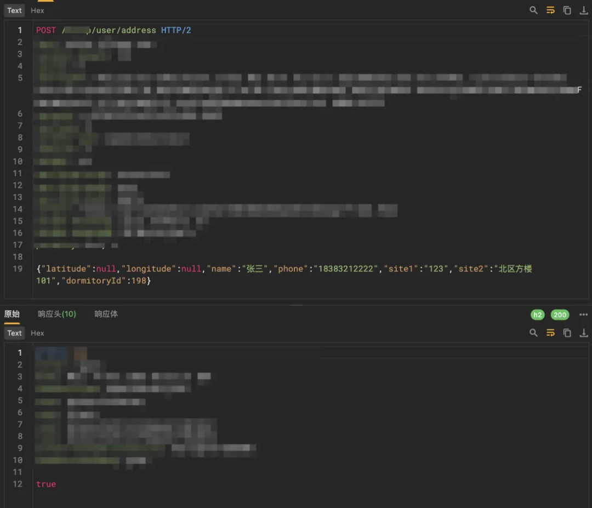Click the h2 protocol badge
592x508 pixels.
[537, 315]
